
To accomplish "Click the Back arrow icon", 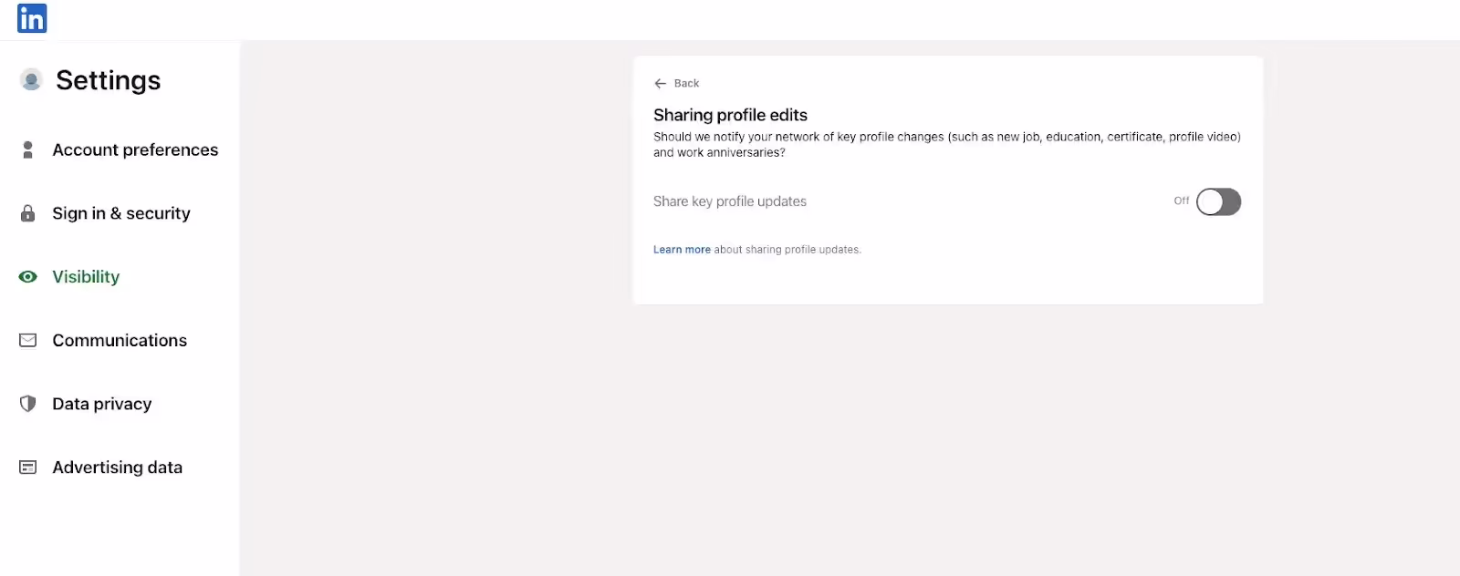I will click(661, 84).
